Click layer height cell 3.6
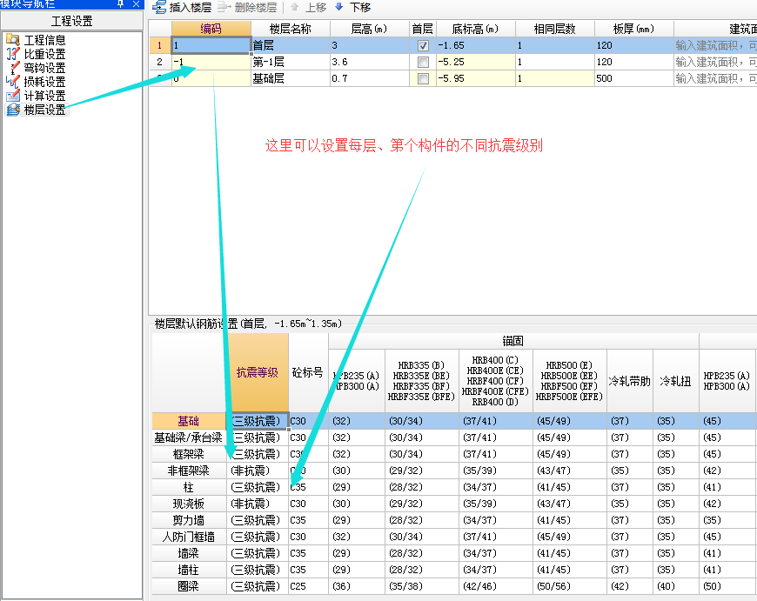The width and height of the screenshot is (757, 601). click(x=369, y=62)
